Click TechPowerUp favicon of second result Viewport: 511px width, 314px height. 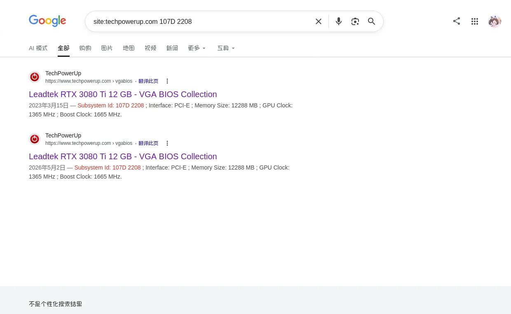click(x=35, y=139)
